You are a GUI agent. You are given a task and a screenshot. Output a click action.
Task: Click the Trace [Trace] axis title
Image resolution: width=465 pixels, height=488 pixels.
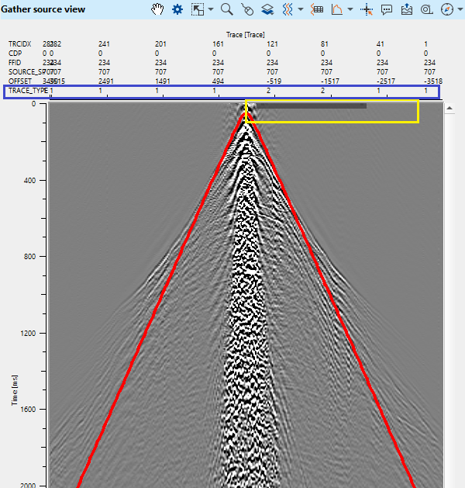(x=245, y=35)
